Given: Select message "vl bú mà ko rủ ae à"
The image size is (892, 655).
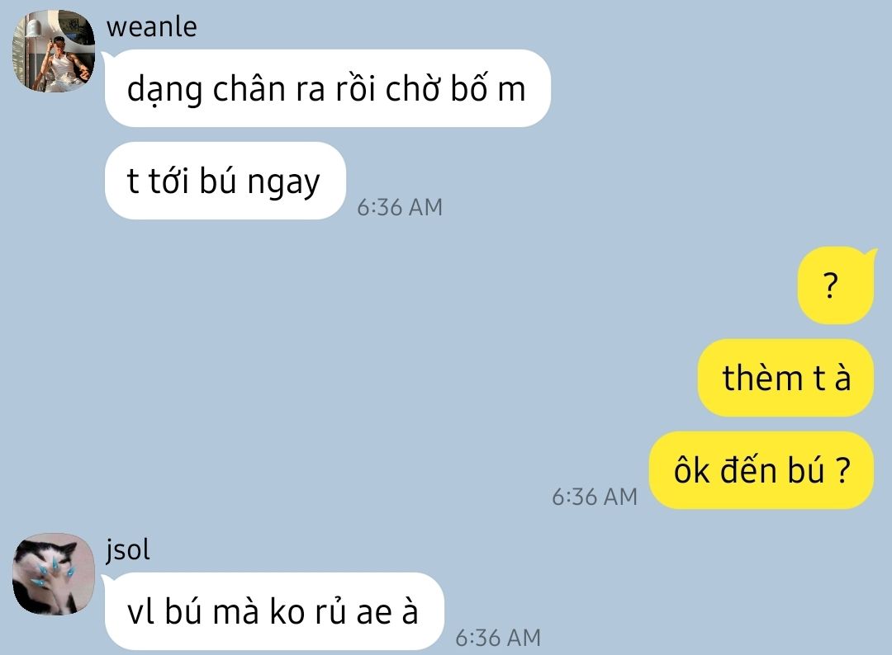Looking at the screenshot, I should [273, 611].
